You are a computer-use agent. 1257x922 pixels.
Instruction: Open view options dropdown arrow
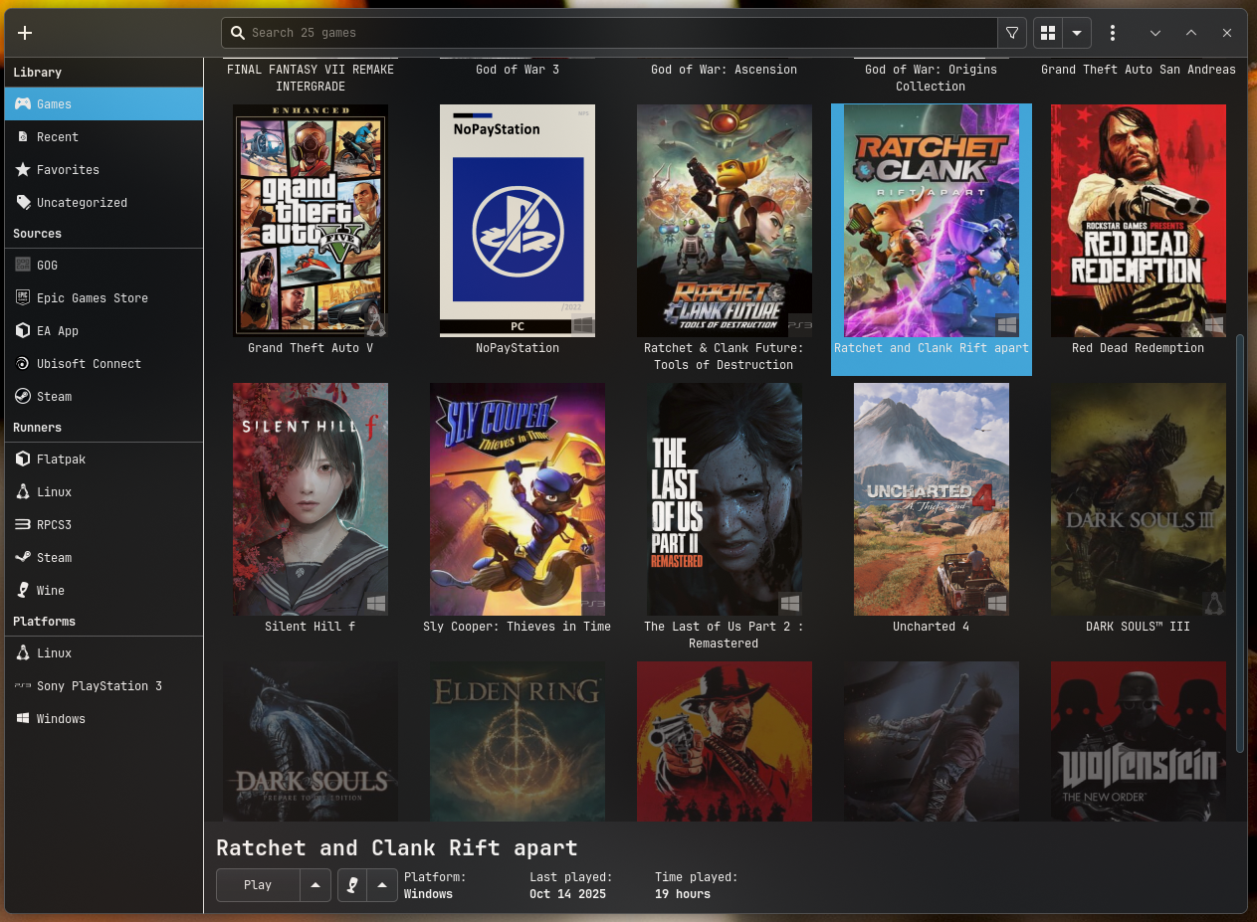(1077, 33)
